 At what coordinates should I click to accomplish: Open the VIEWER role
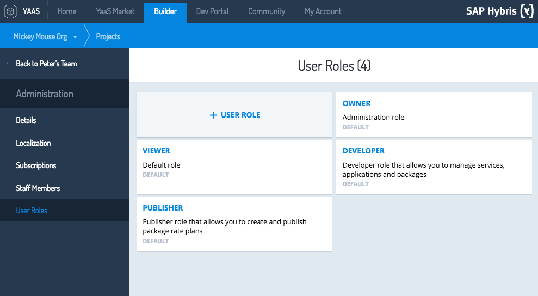coord(234,167)
